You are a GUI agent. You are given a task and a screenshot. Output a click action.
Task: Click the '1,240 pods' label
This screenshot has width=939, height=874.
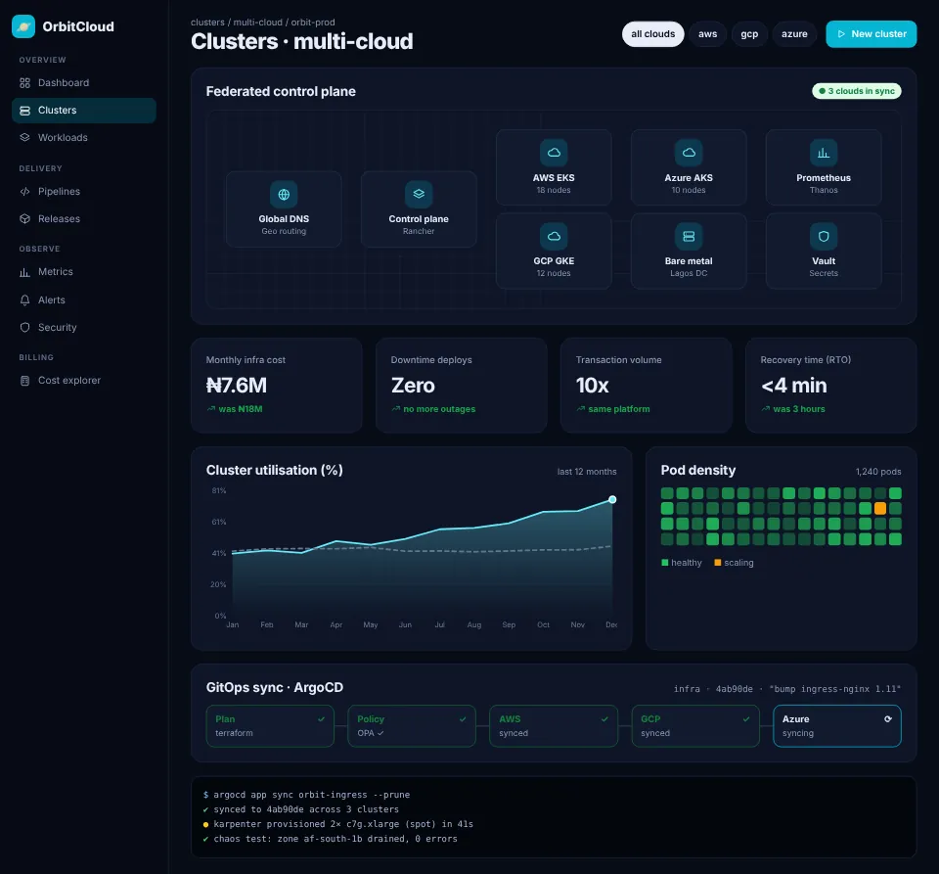pos(878,472)
